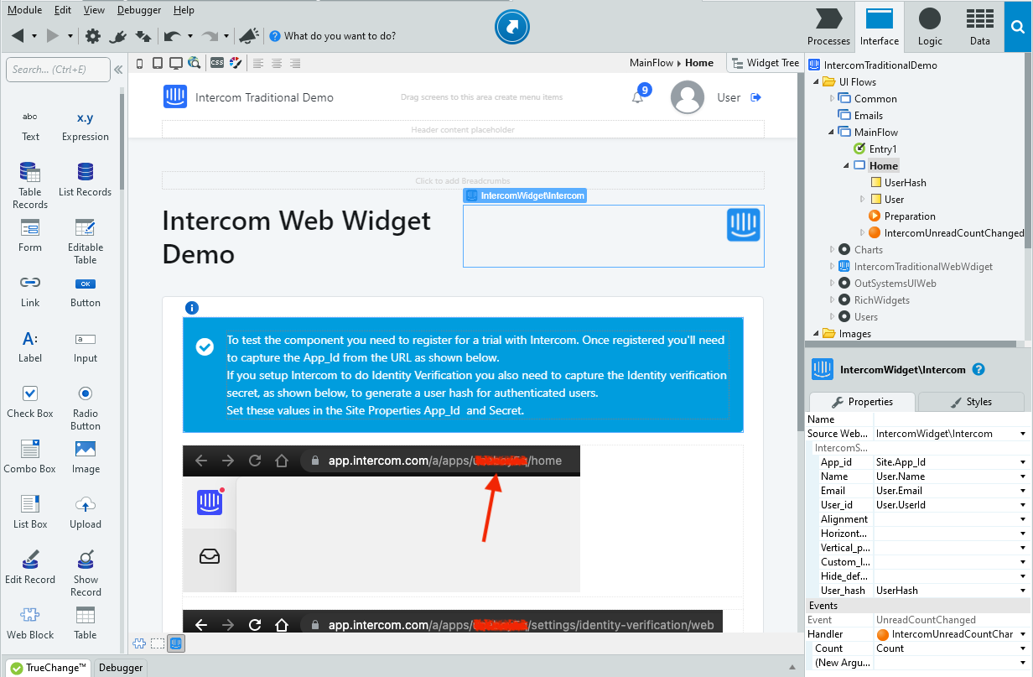Click the redo arrow icon

click(x=210, y=36)
